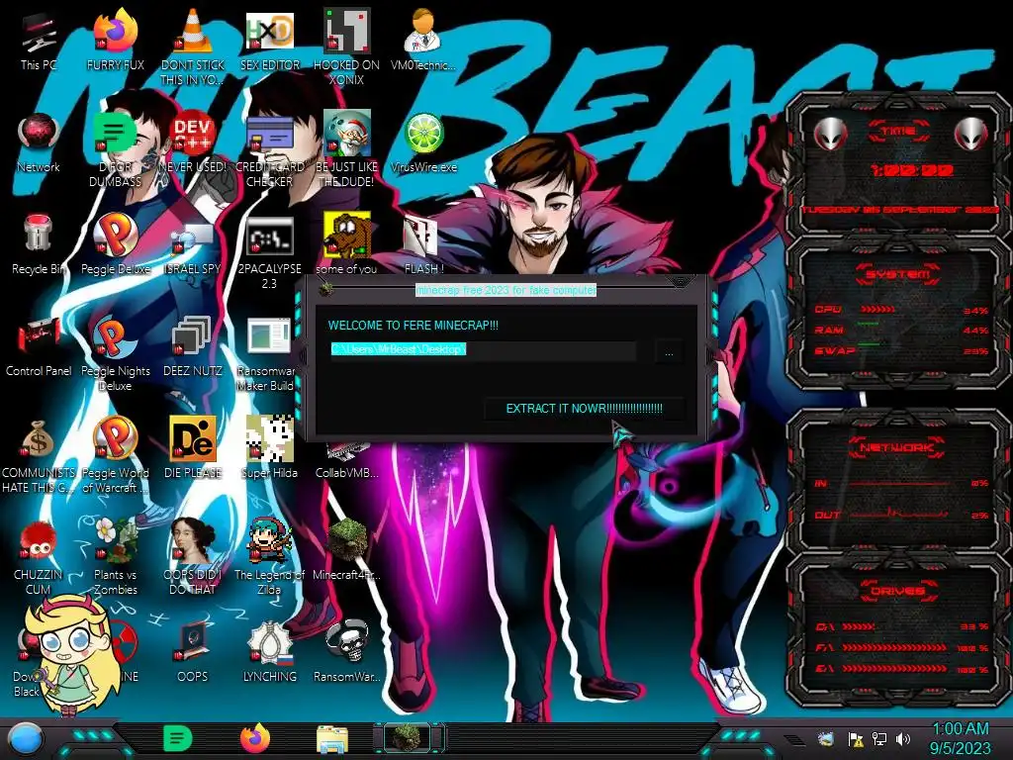This screenshot has width=1013, height=760.
Task: Click the TIME gadget on sidebar
Action: click(898, 164)
